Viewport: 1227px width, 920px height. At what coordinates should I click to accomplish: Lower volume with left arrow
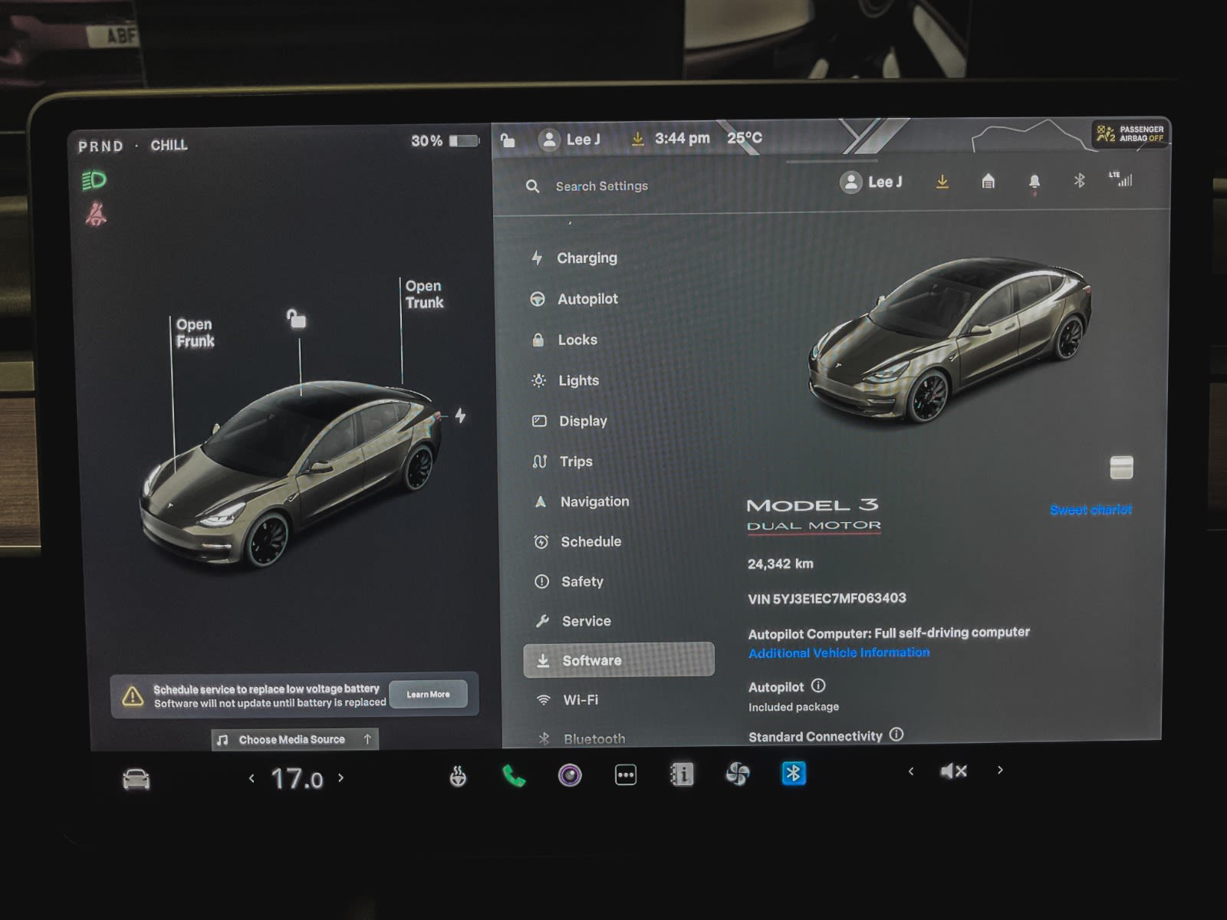tap(911, 771)
